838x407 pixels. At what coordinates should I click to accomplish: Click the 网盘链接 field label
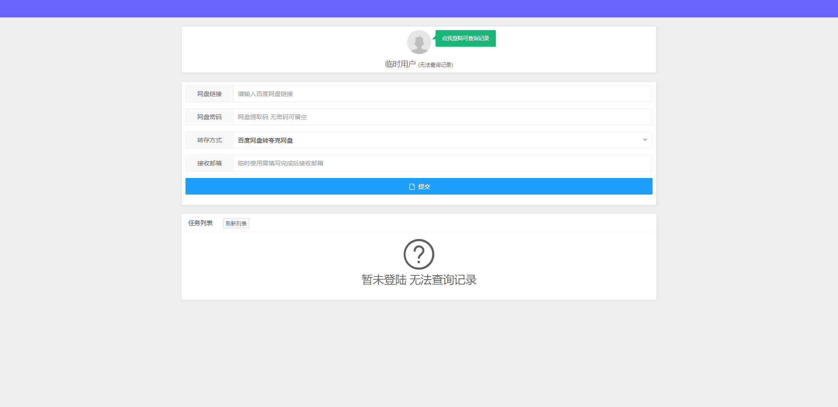click(209, 94)
